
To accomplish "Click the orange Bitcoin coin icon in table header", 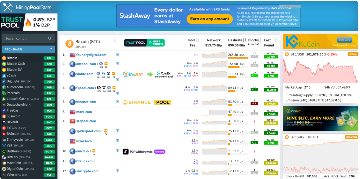I will 69,43.
